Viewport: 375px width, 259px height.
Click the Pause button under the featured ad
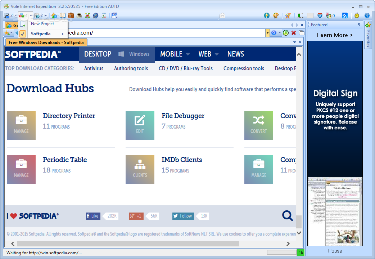pyautogui.click(x=335, y=251)
